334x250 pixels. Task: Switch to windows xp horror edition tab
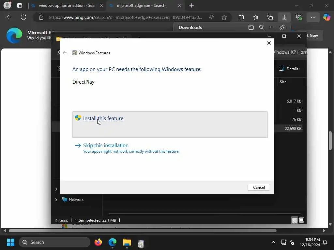67,6
